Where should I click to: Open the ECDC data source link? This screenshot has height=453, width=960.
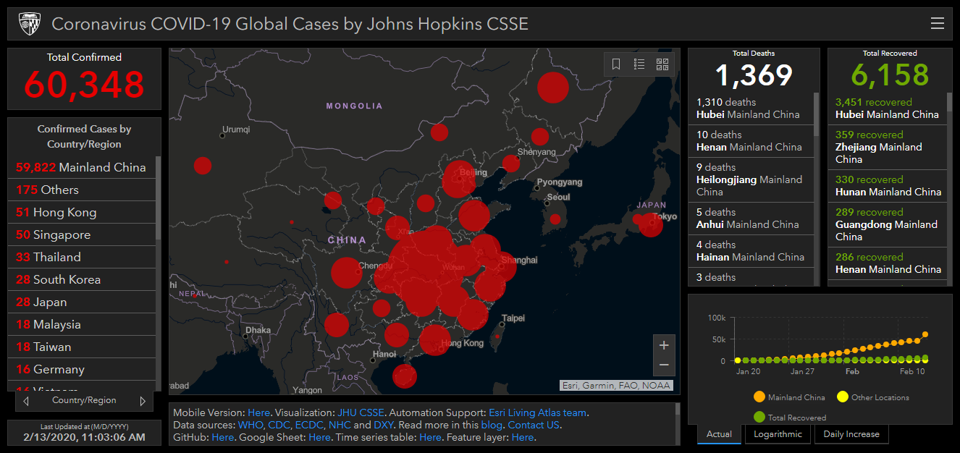pyautogui.click(x=309, y=426)
